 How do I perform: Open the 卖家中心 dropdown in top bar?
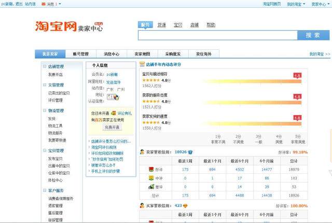pos(321,4)
